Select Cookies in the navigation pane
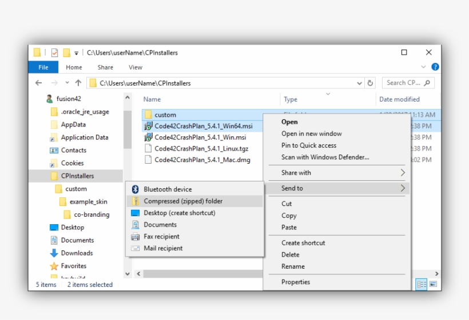469x320 pixels. click(x=73, y=163)
